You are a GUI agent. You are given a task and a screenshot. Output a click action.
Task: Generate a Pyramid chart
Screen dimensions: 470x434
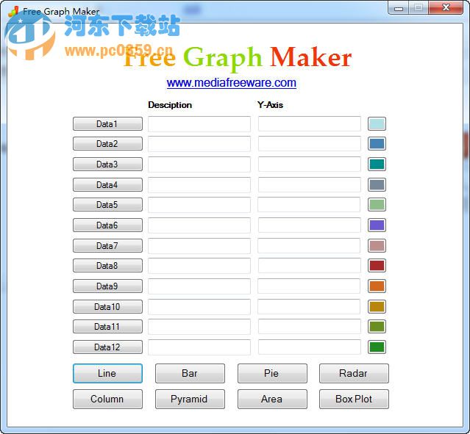[x=190, y=399]
